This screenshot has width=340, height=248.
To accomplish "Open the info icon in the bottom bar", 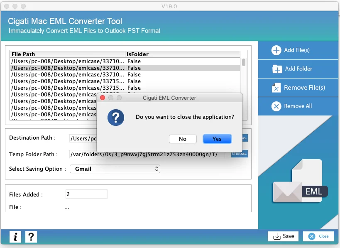I will tap(15, 236).
